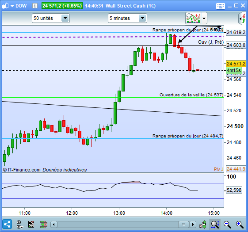Toggle the zoom with arrows tool
The width and height of the screenshot is (248, 232).
[x=215, y=224]
